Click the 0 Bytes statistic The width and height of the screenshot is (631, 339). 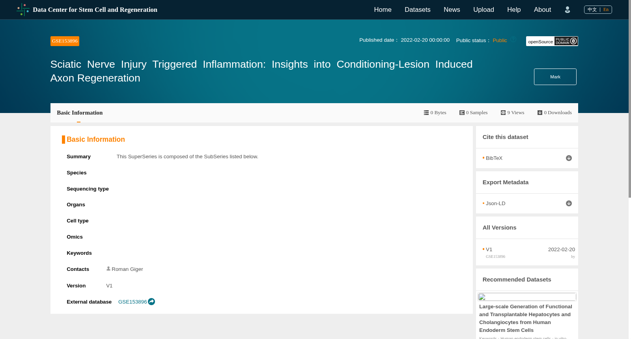click(x=435, y=113)
